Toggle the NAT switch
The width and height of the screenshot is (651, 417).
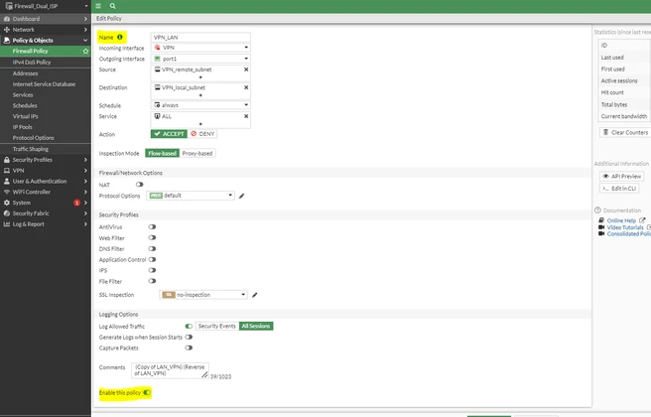click(x=139, y=185)
